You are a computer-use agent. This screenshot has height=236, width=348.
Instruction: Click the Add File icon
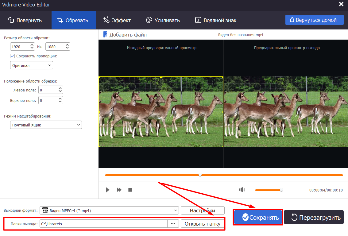coord(105,35)
